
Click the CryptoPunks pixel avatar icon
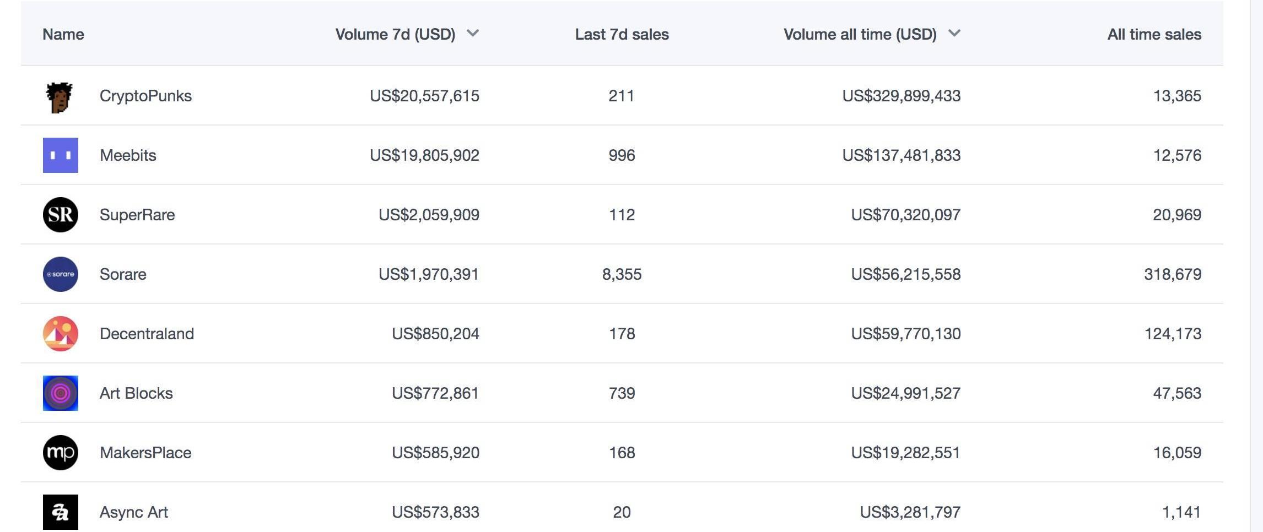coord(60,97)
